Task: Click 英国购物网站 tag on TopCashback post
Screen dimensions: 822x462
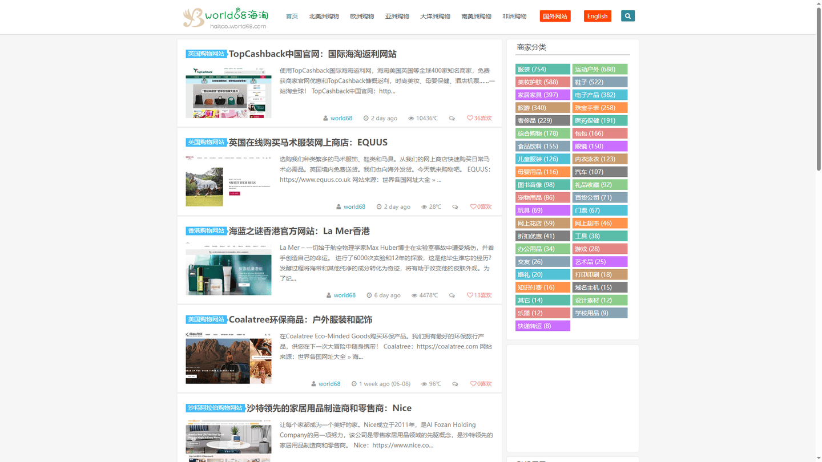Action: [206, 54]
